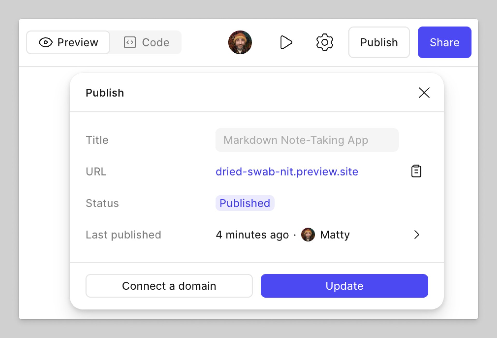The height and width of the screenshot is (338, 497).
Task: Click Connect a domain button
Action: (169, 286)
